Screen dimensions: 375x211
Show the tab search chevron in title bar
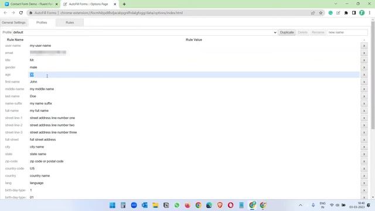pos(336,4)
